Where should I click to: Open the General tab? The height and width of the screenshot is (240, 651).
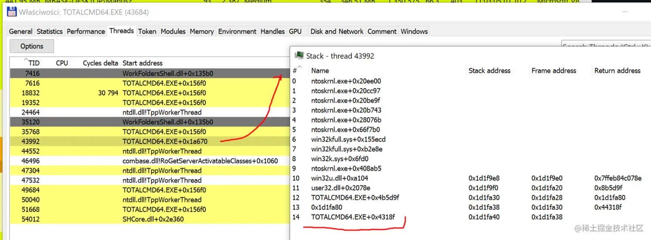pos(21,31)
